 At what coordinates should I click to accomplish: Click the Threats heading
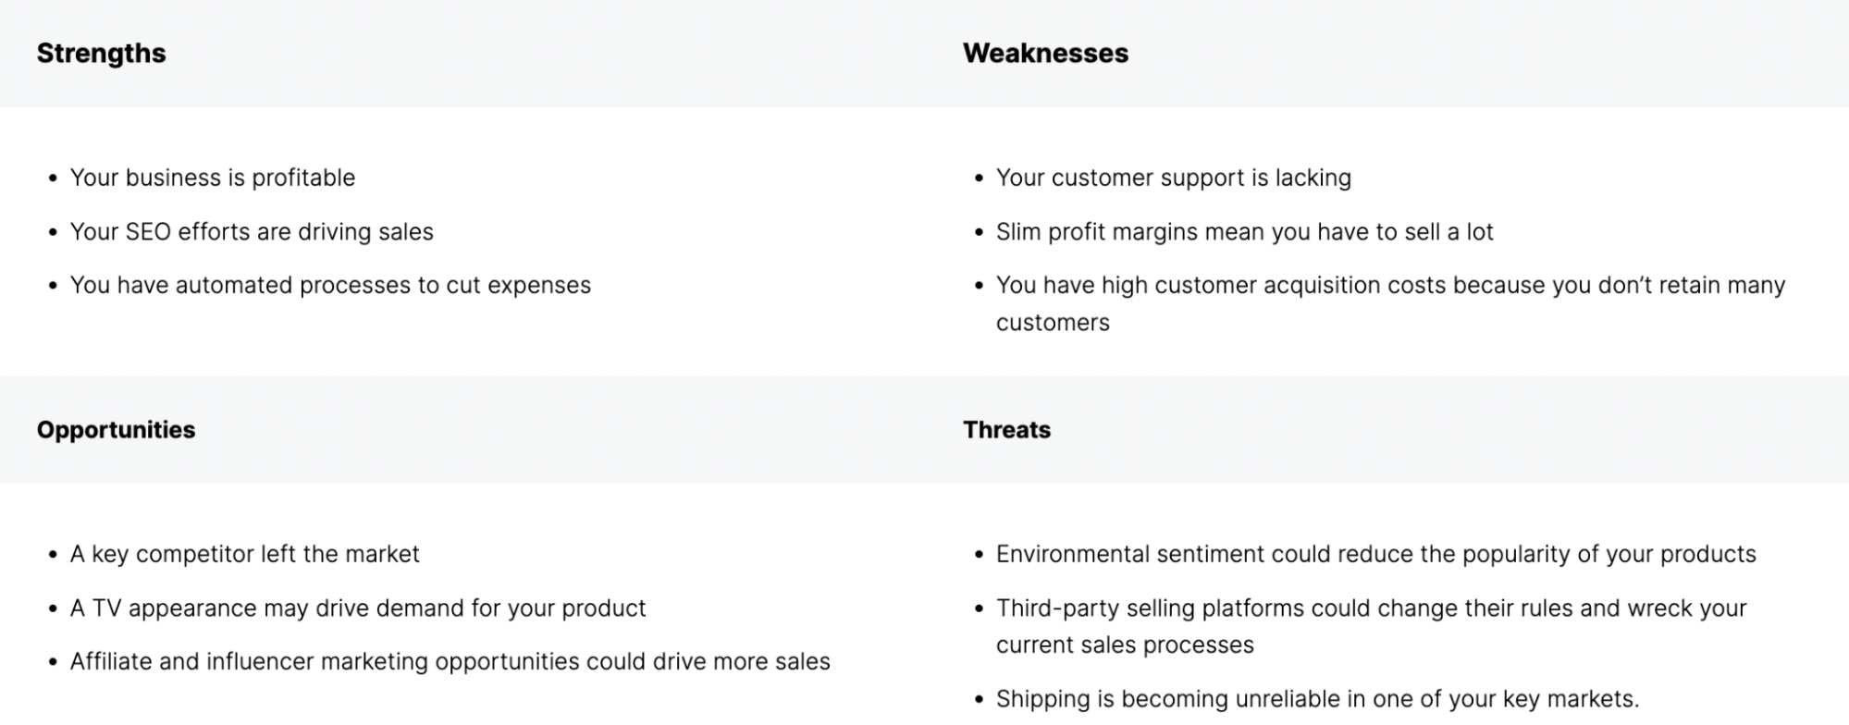[1006, 430]
